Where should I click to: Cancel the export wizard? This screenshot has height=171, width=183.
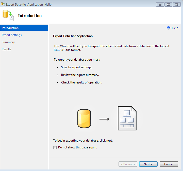pyautogui.click(x=169, y=164)
